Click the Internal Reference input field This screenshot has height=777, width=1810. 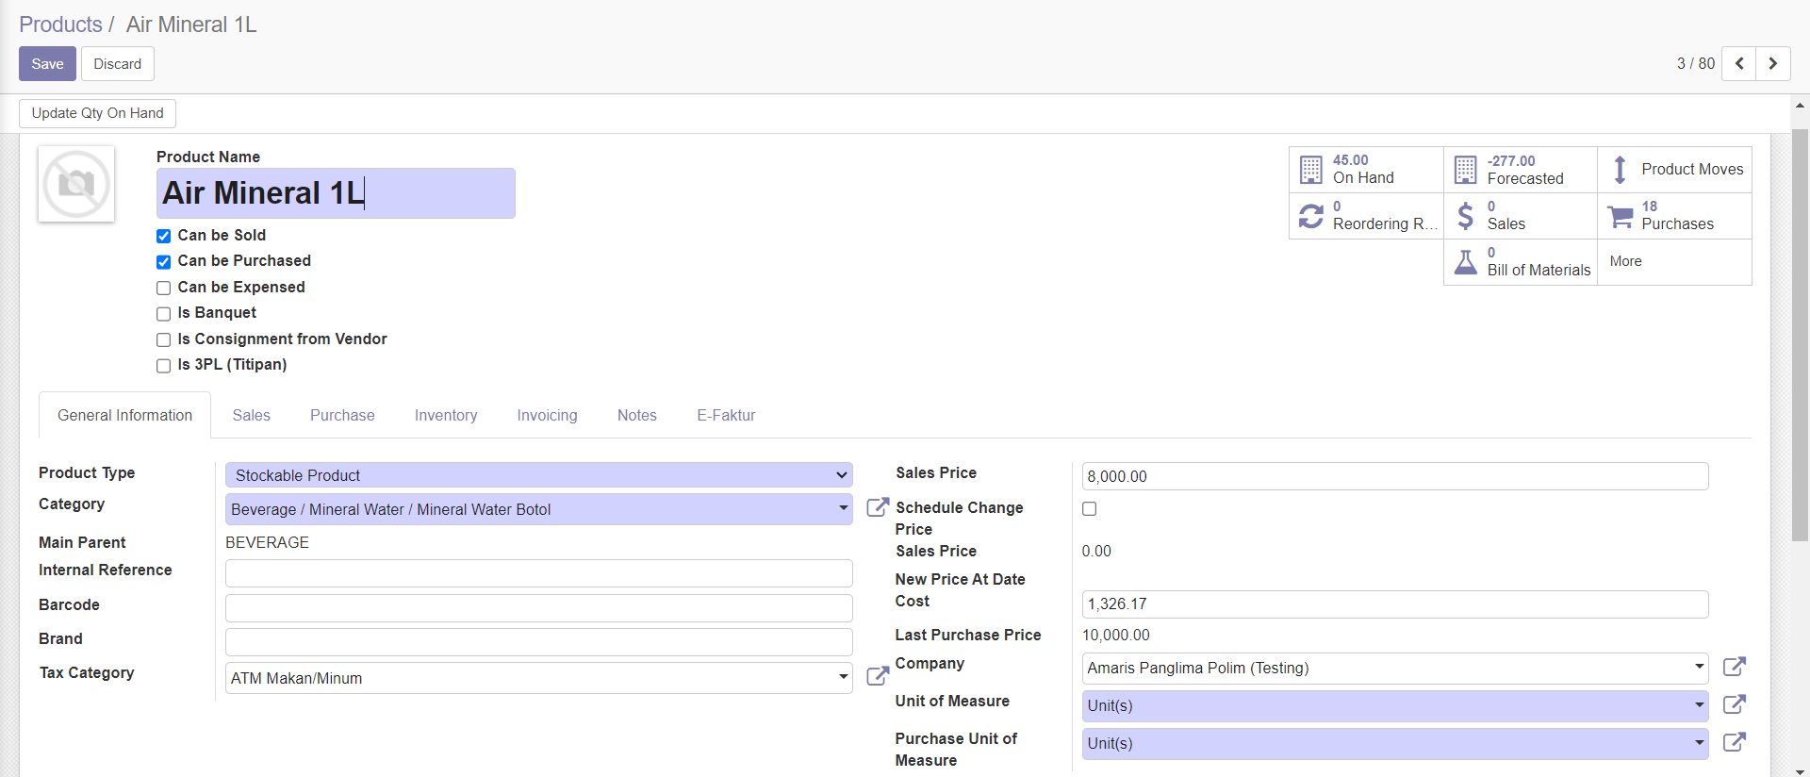538,573
